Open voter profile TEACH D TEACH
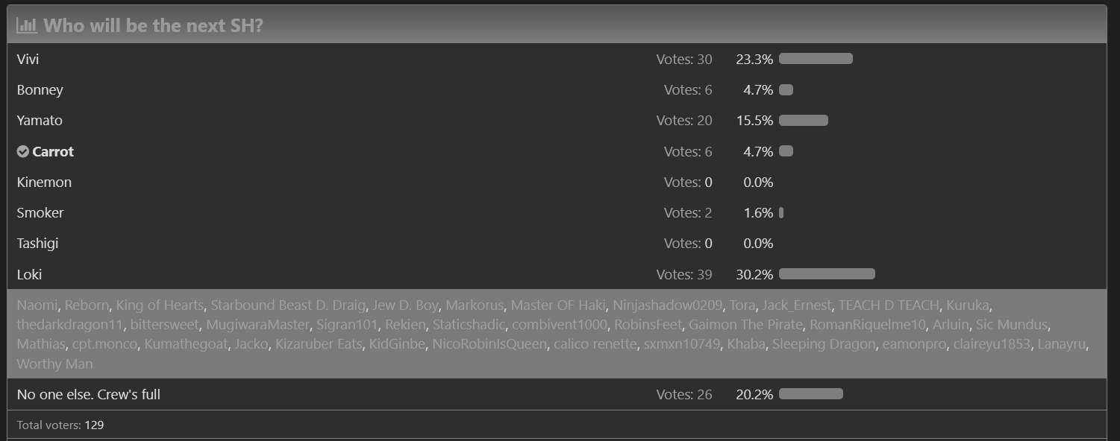The height and width of the screenshot is (441, 1120). [889, 305]
